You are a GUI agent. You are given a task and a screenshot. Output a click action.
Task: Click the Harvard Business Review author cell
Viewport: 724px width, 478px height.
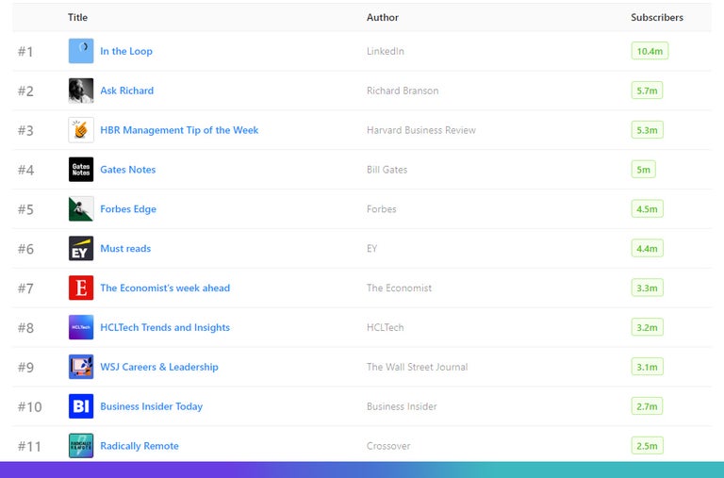(421, 130)
